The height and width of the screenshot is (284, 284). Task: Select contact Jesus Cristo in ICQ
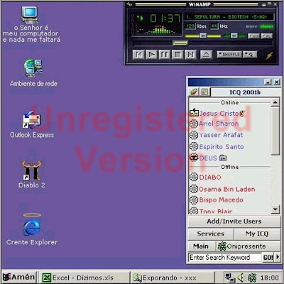point(219,114)
